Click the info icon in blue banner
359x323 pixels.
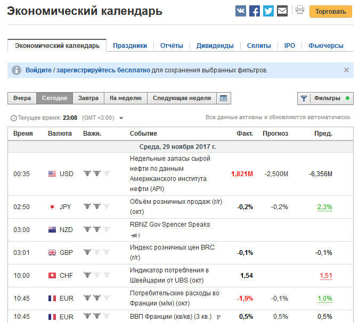(17, 70)
